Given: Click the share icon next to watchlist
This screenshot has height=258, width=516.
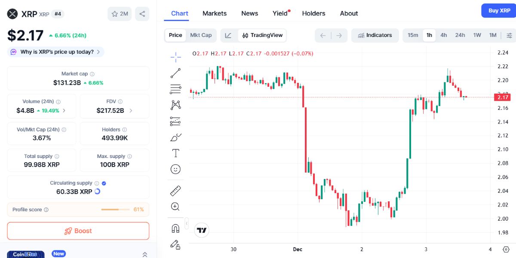Looking at the screenshot, I should pyautogui.click(x=142, y=14).
